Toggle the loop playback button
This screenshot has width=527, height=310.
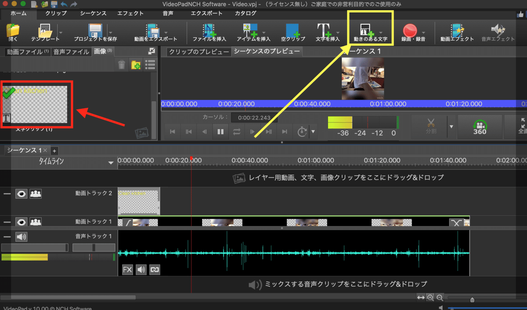pyautogui.click(x=237, y=131)
